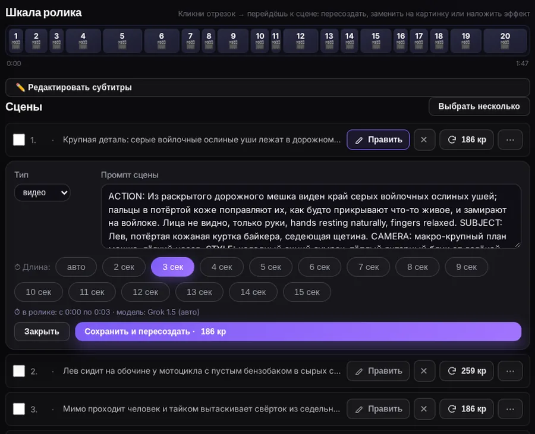Select 10 сек length option
Screen dimensions: 535x434
pos(39,292)
